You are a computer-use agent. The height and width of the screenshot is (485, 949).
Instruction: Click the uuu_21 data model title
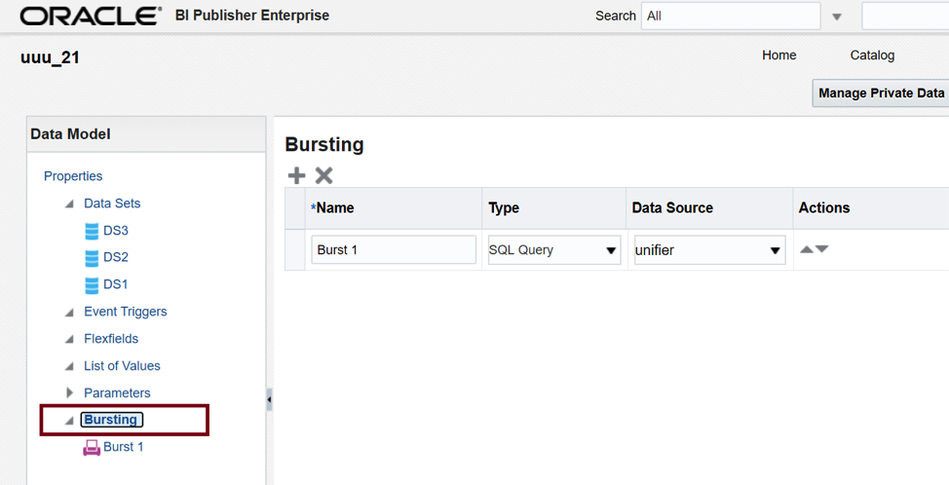click(51, 57)
